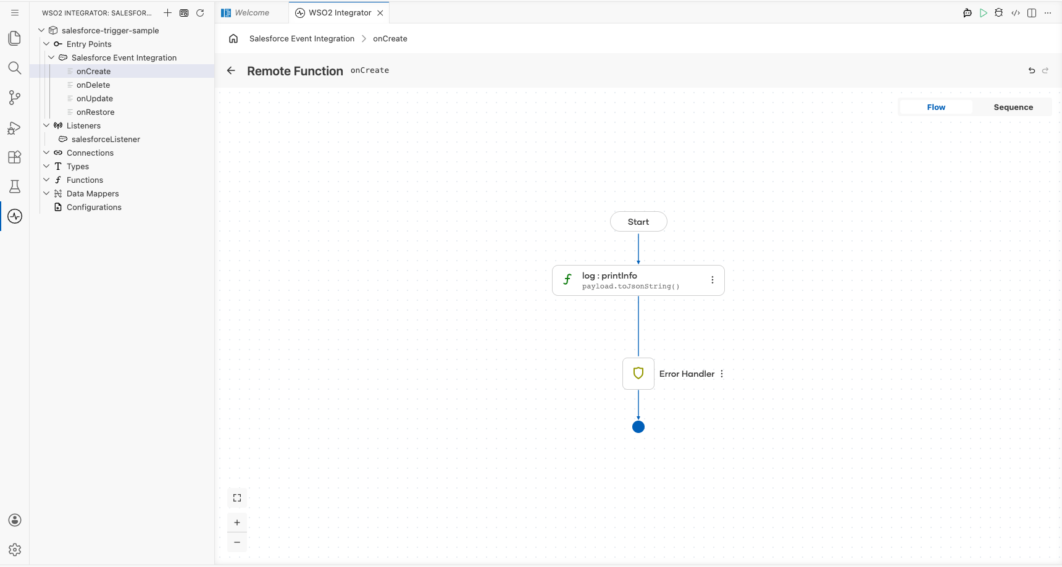Screen dimensions: 1062x567
Task: Select the log:printInfo node
Action: point(638,280)
